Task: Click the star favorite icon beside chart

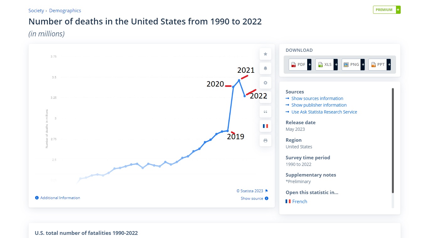Action: [265, 54]
